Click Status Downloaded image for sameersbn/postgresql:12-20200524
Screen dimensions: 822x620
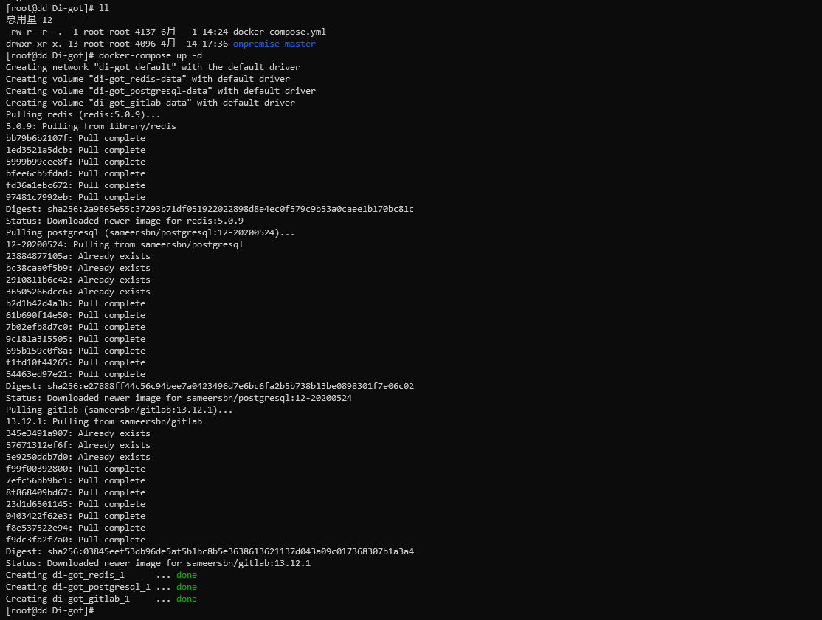click(179, 398)
